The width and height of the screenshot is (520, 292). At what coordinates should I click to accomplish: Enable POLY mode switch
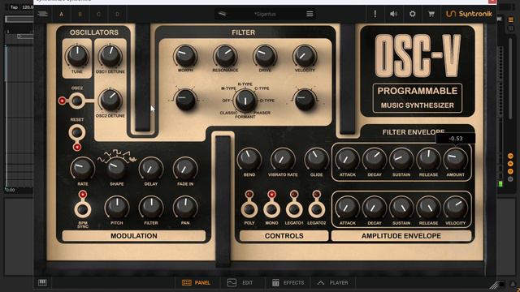click(x=249, y=209)
